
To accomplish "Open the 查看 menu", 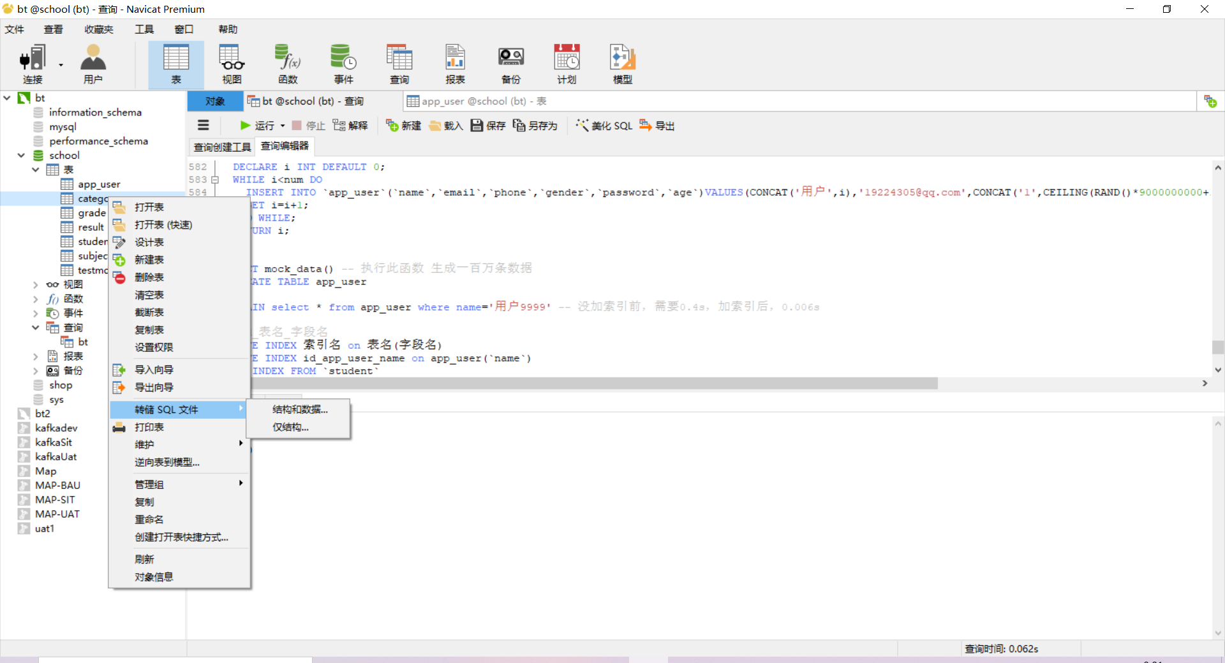I will click(x=54, y=29).
